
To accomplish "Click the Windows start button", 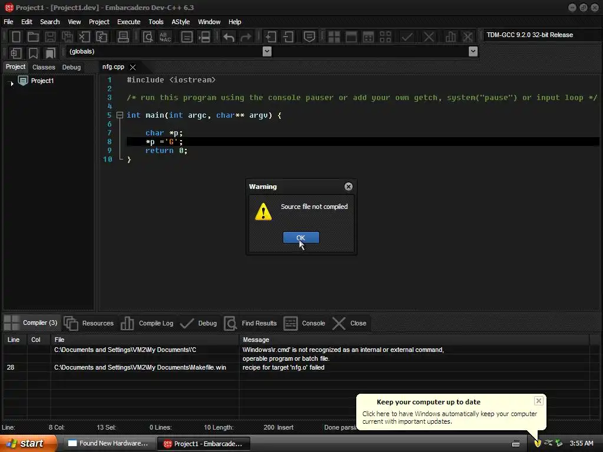I will [28, 443].
